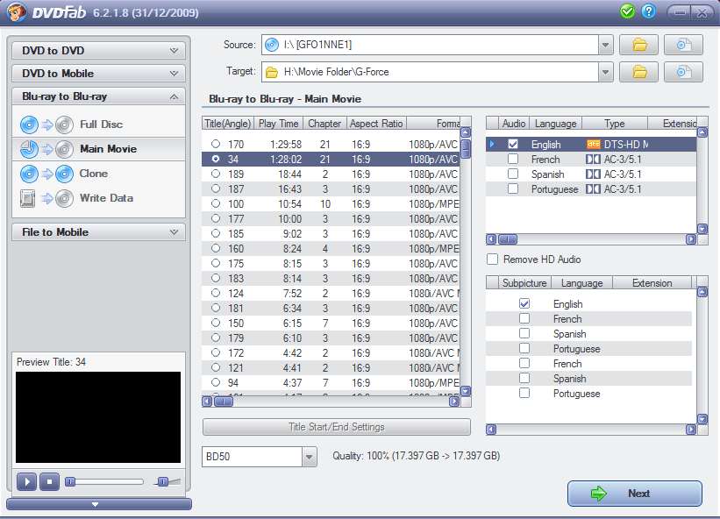Click the Dolby icon in Portuguese audio row
The height and width of the screenshot is (519, 720).
593,189
